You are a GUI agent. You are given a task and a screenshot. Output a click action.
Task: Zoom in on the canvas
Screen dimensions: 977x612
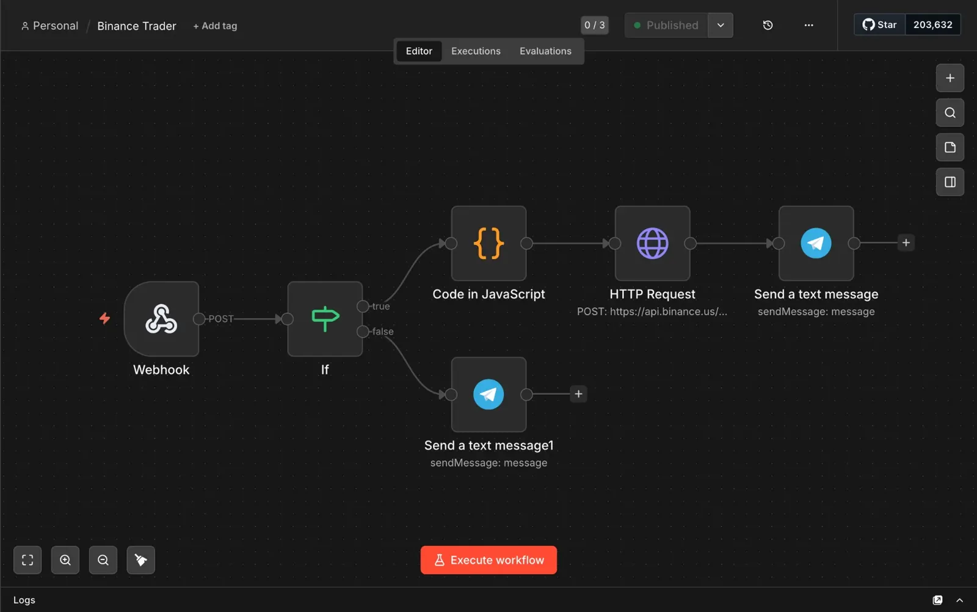pyautogui.click(x=65, y=560)
